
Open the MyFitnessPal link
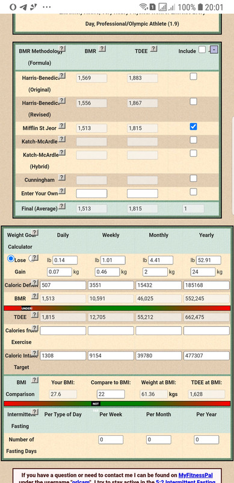tap(196, 475)
